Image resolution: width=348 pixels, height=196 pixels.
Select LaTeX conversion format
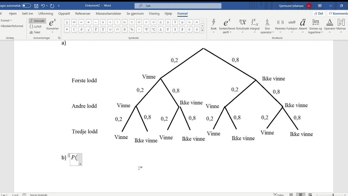[36, 27]
